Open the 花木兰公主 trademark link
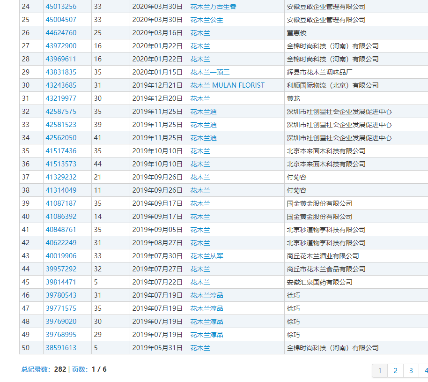Image resolution: width=428 pixels, height=382 pixels. pos(207,20)
